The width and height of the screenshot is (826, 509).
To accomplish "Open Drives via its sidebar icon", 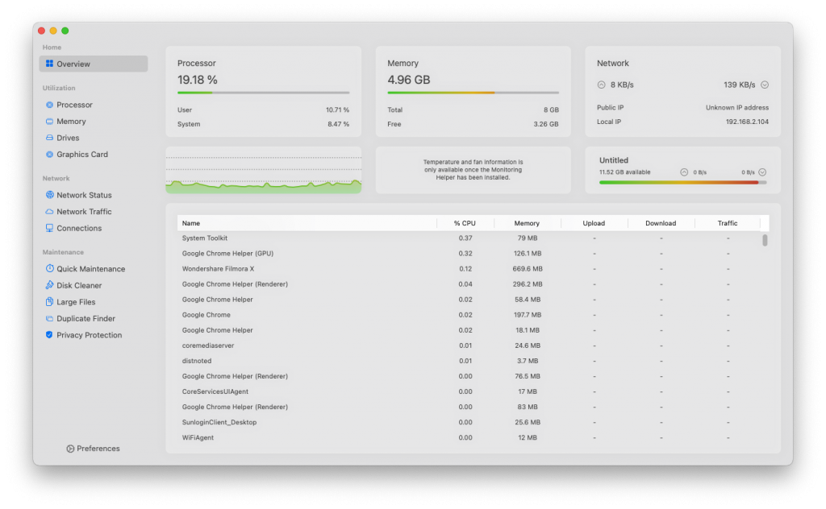I will pyautogui.click(x=49, y=138).
